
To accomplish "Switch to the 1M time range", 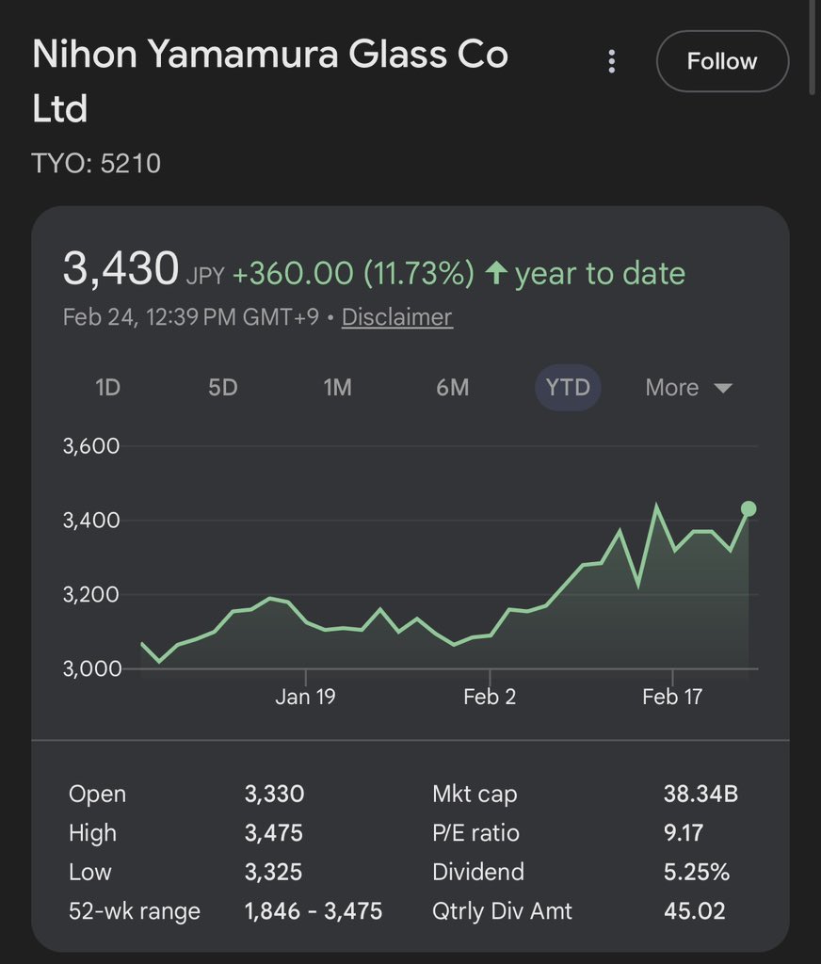I will point(338,388).
